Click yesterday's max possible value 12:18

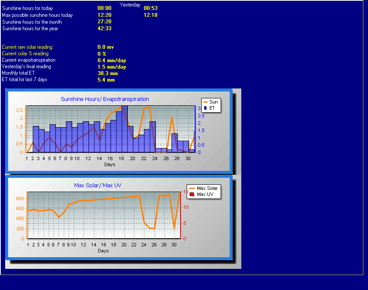click(x=150, y=15)
